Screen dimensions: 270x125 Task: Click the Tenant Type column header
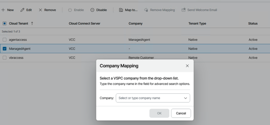[197, 23]
